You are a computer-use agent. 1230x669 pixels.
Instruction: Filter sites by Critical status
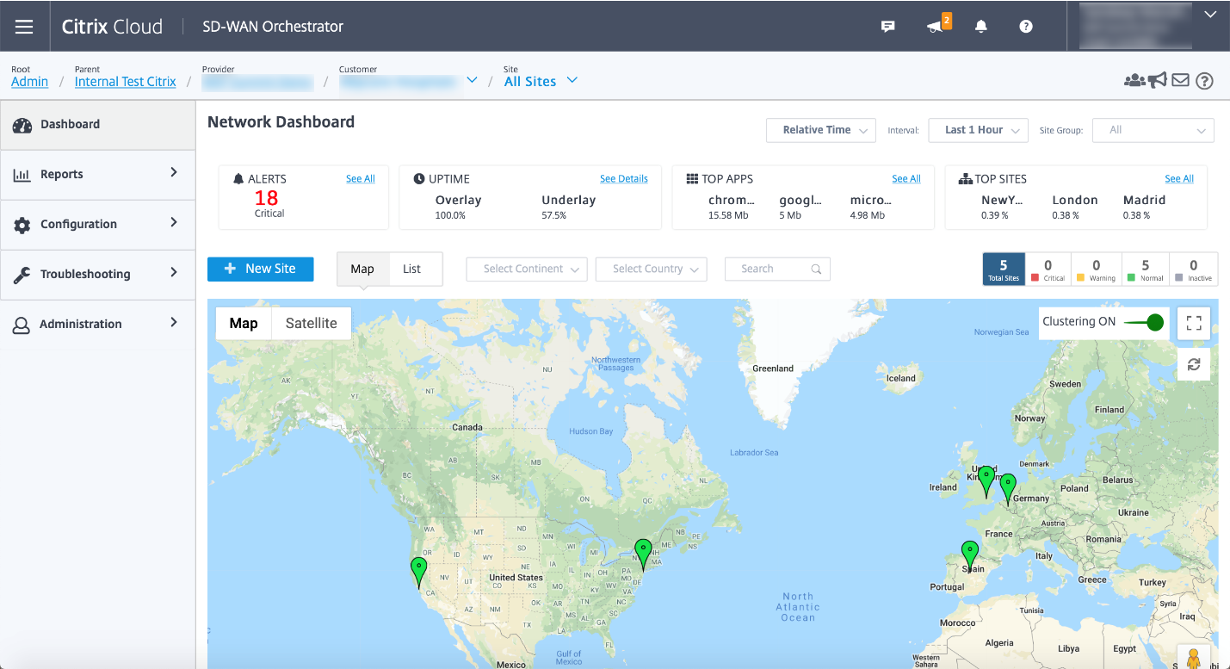pyautogui.click(x=1048, y=269)
